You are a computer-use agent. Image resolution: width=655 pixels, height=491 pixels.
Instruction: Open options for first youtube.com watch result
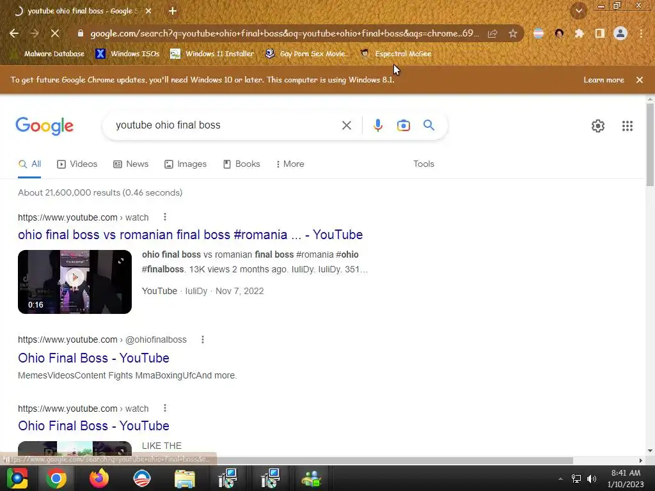(x=165, y=217)
